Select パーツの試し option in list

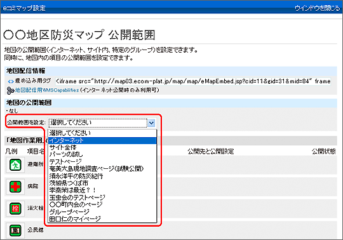tap(102, 154)
